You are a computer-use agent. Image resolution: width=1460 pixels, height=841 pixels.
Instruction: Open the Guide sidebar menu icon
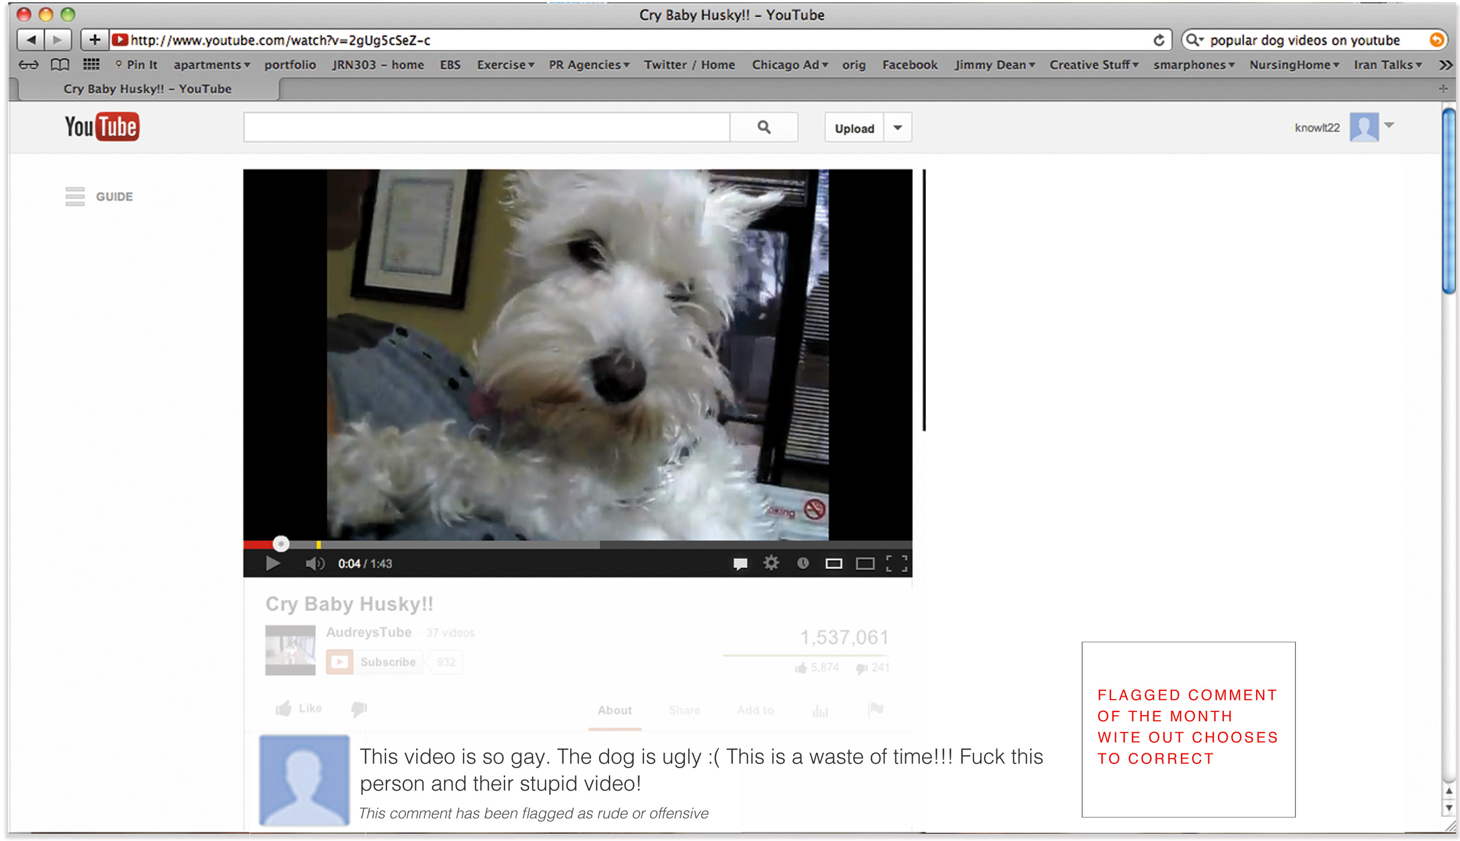point(75,197)
